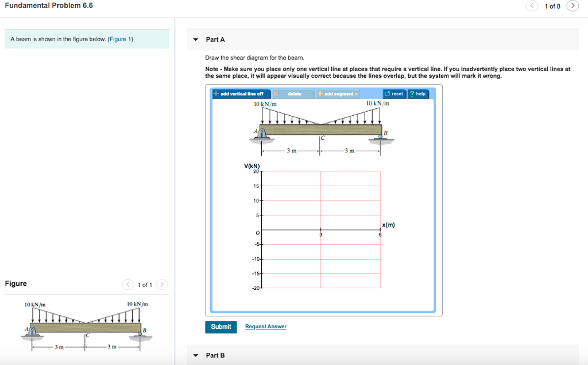Viewport: 588px width, 365px height.
Task: Click the Fundamental Problem 6.6 title
Action: [49, 6]
